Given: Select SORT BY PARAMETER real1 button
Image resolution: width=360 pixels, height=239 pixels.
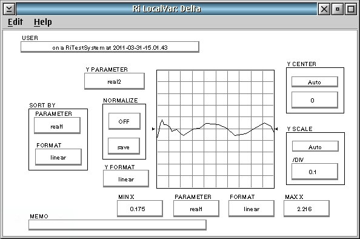Looking at the screenshot, I should point(57,126).
